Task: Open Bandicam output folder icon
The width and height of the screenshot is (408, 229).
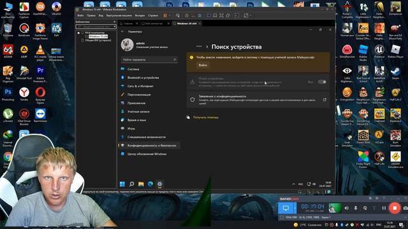Action: (370, 198)
